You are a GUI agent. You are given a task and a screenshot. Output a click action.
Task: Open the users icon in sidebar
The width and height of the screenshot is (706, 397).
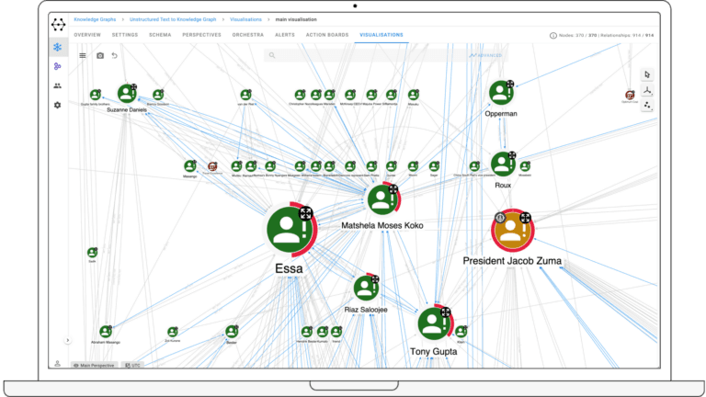click(x=58, y=85)
